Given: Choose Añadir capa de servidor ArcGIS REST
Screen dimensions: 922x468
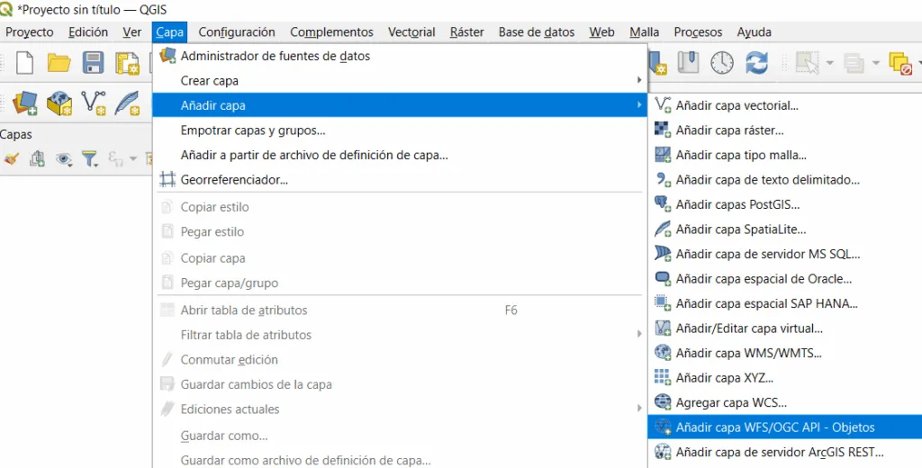Looking at the screenshot, I should (x=785, y=452).
